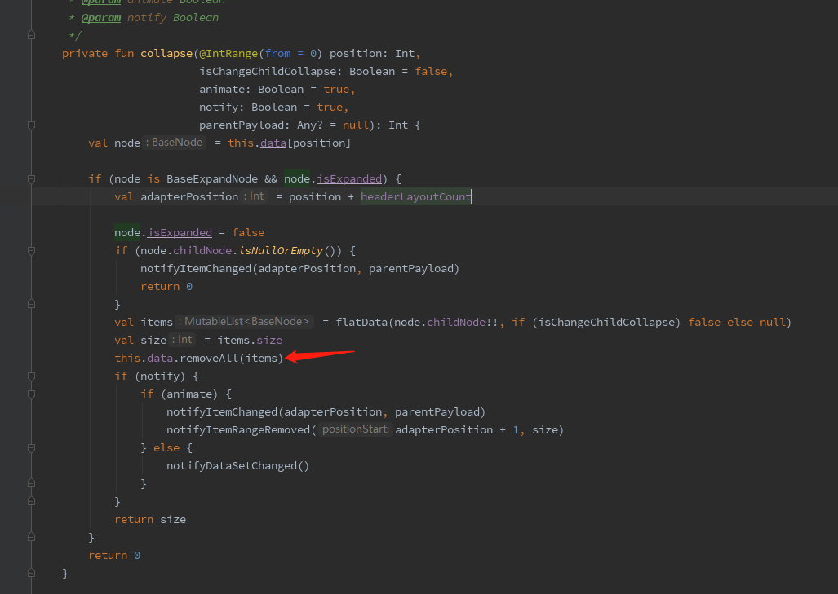Click 'notifyItemChanged' inside the animate block
The height and width of the screenshot is (594, 838).
(222, 412)
